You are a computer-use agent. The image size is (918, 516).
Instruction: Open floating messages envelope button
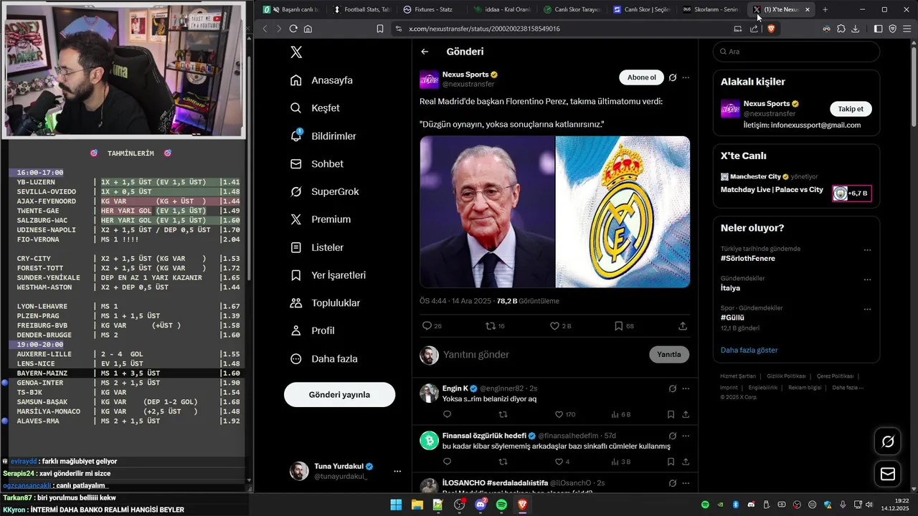[x=888, y=474]
